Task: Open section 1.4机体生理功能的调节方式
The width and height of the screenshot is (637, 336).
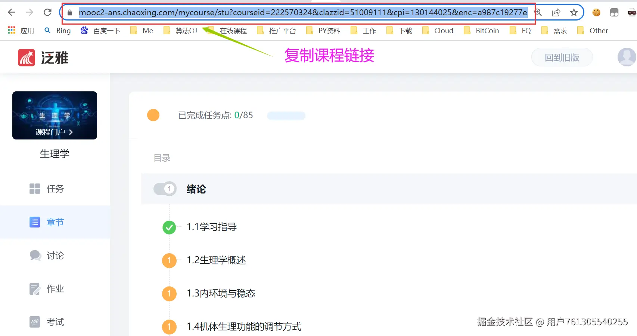Action: (244, 327)
